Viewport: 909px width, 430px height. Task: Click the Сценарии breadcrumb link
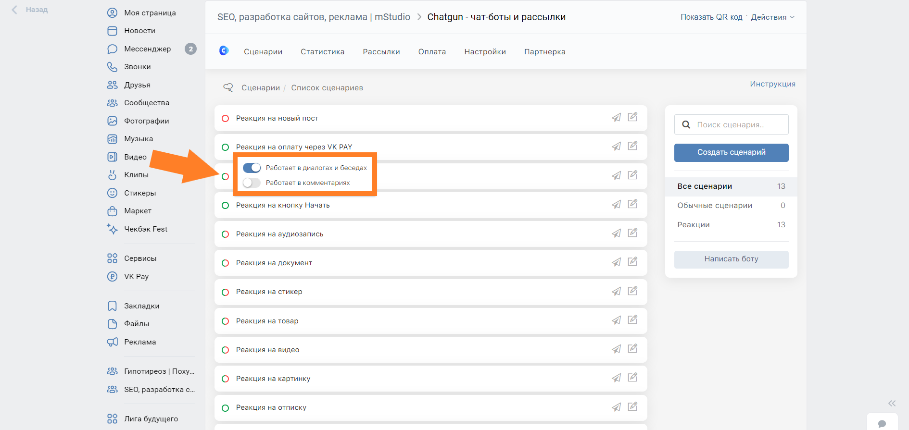coord(260,88)
